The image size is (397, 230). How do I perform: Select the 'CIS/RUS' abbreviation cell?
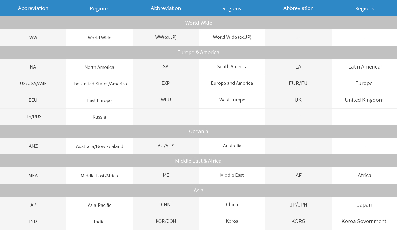click(33, 117)
